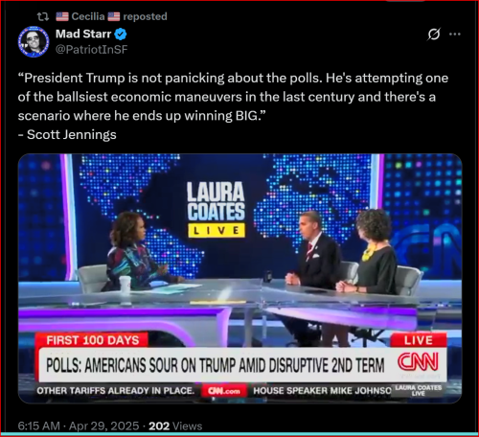Open Cecilia's profile from reposted label
Viewport: 479px width, 437px height.
pyautogui.click(x=88, y=16)
